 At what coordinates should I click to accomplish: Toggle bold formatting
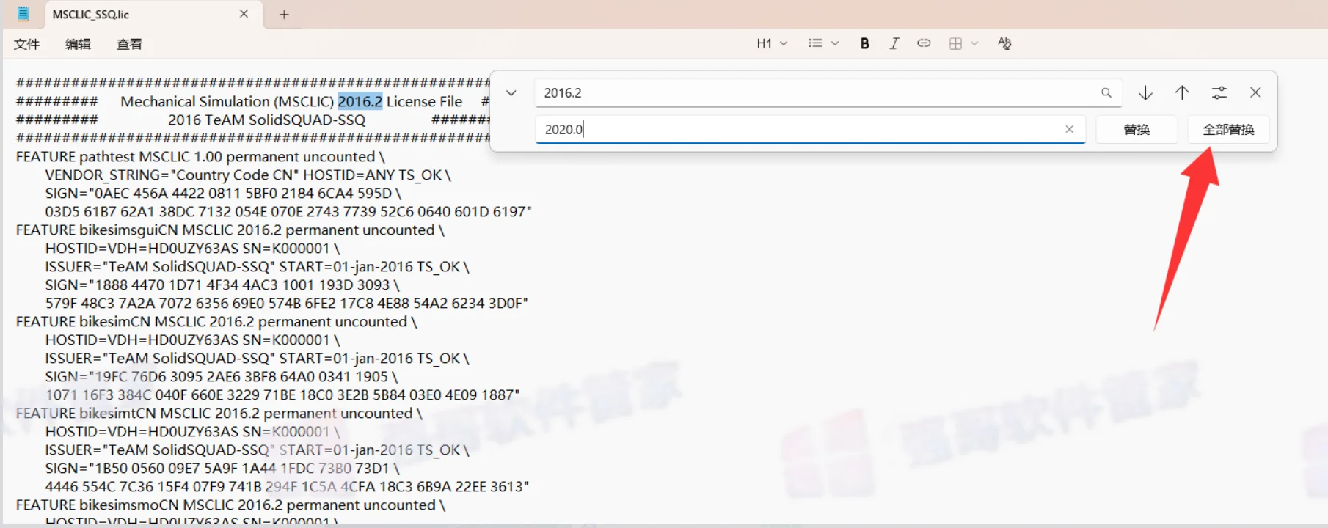pos(865,43)
